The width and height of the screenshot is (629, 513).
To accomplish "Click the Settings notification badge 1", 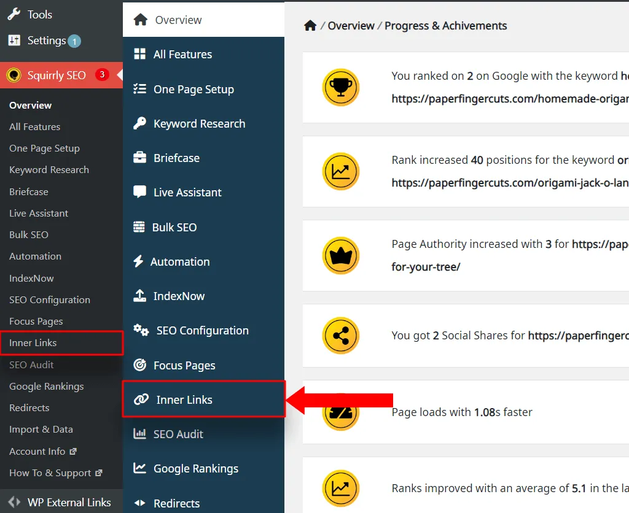I will pos(74,41).
